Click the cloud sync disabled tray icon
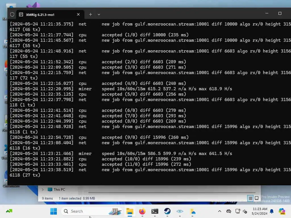 229,211
